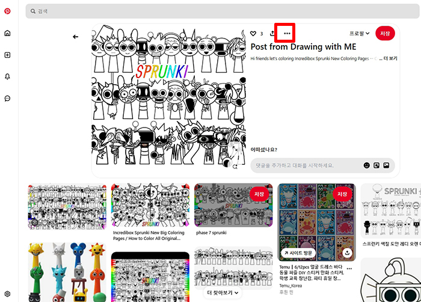
Task: Open the 스프런키 색칠 도안 pin
Action: 391,211
